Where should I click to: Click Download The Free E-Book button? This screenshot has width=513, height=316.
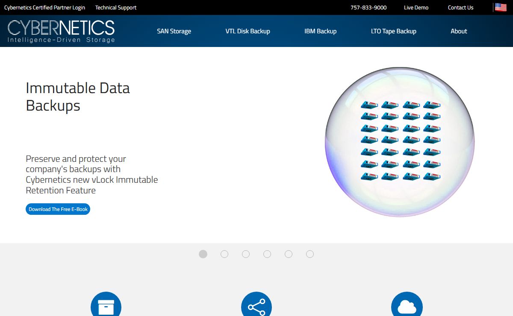pyautogui.click(x=58, y=209)
